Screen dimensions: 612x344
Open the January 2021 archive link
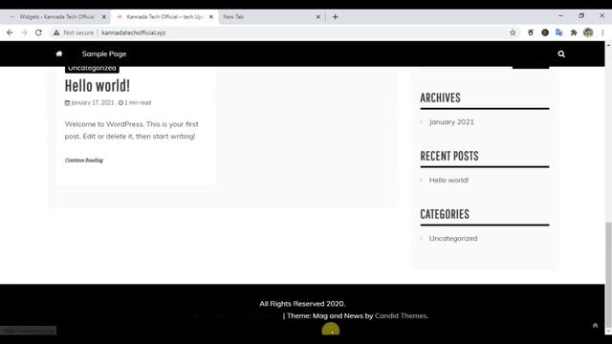coord(451,121)
